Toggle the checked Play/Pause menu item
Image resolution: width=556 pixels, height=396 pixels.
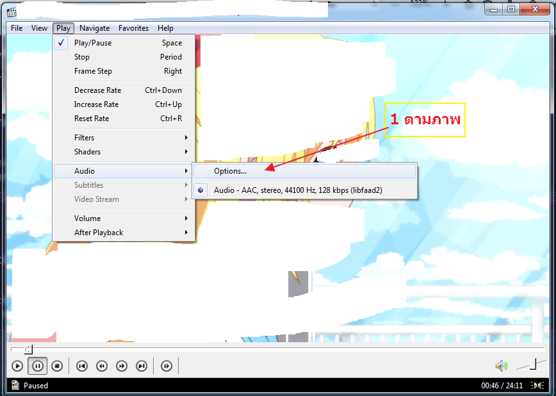[124, 43]
